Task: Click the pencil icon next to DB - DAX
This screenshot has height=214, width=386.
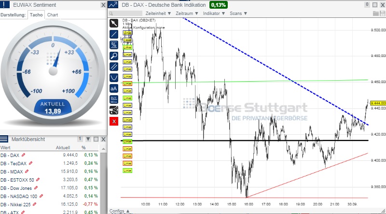Action: [x=23, y=155]
